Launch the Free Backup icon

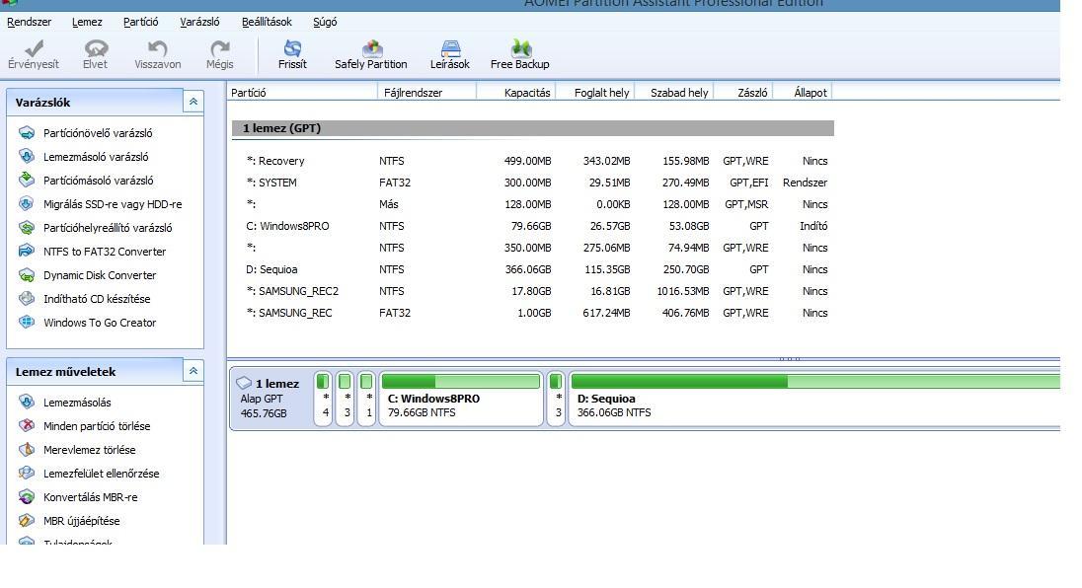point(520,48)
